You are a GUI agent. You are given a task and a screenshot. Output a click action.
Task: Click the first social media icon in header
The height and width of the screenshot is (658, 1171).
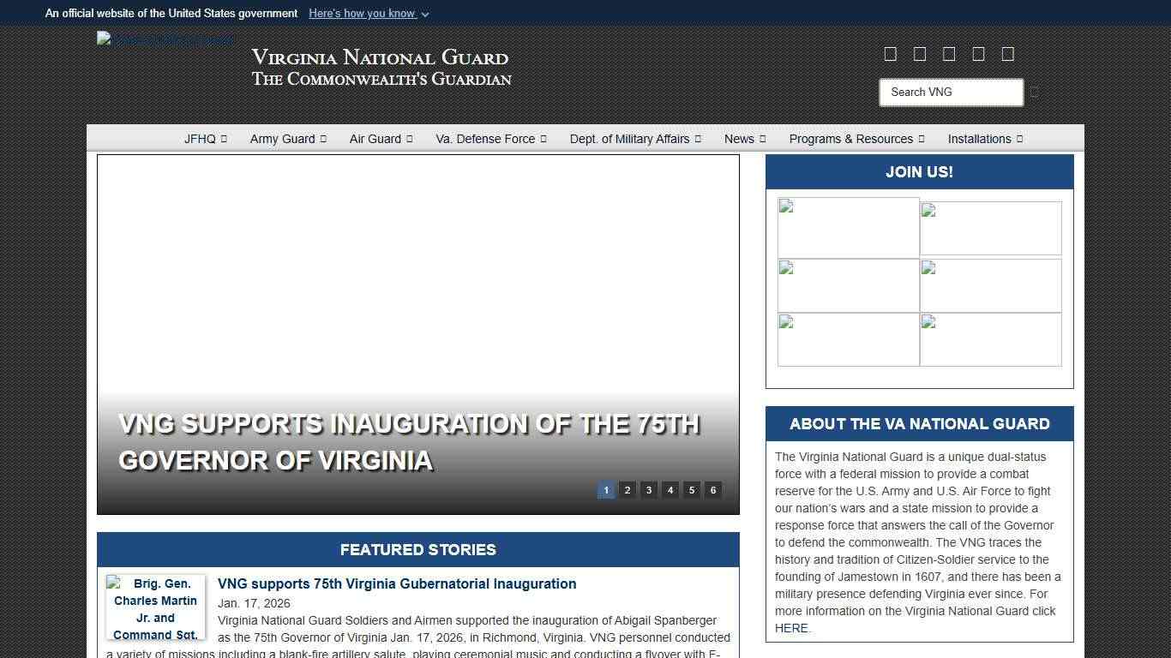point(891,54)
